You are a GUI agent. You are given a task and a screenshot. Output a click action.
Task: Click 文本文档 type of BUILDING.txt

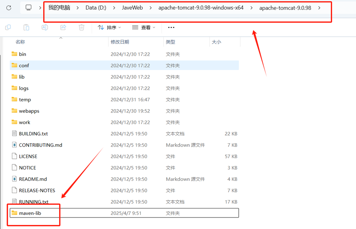pyautogui.click(x=175, y=133)
